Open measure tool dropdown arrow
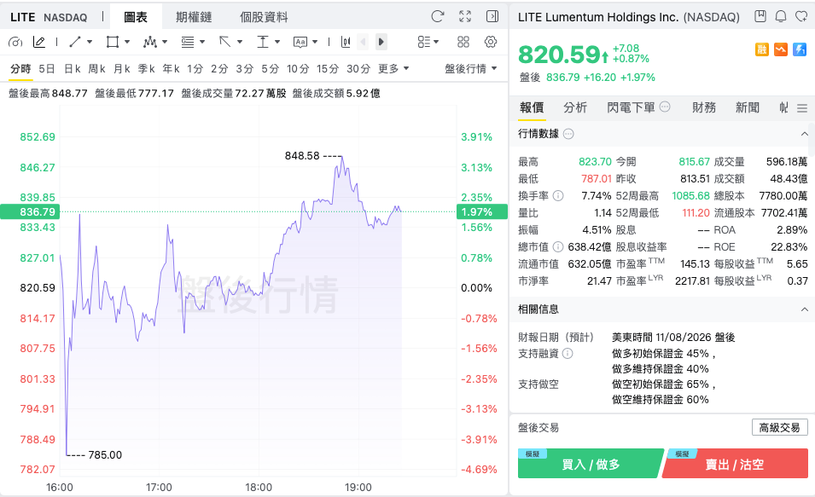Image resolution: width=815 pixels, height=497 pixels. tap(277, 42)
